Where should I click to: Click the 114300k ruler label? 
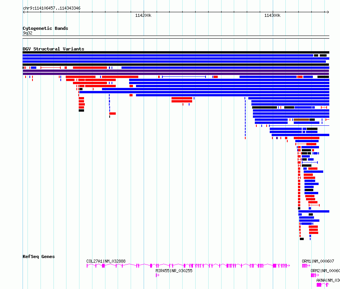tap(272, 15)
